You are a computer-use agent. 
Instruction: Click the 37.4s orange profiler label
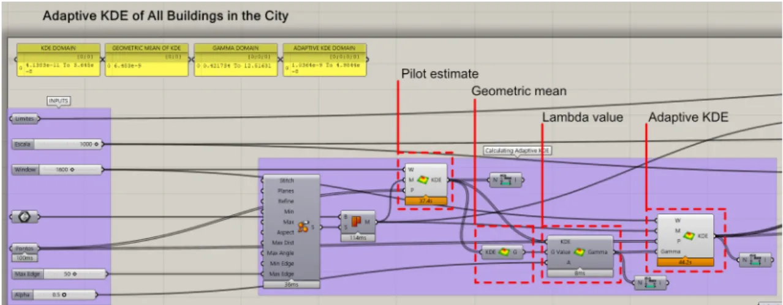426,200
